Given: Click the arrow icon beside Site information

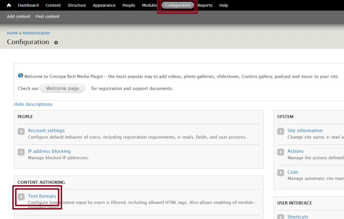Looking at the screenshot, I should pyautogui.click(x=281, y=131).
